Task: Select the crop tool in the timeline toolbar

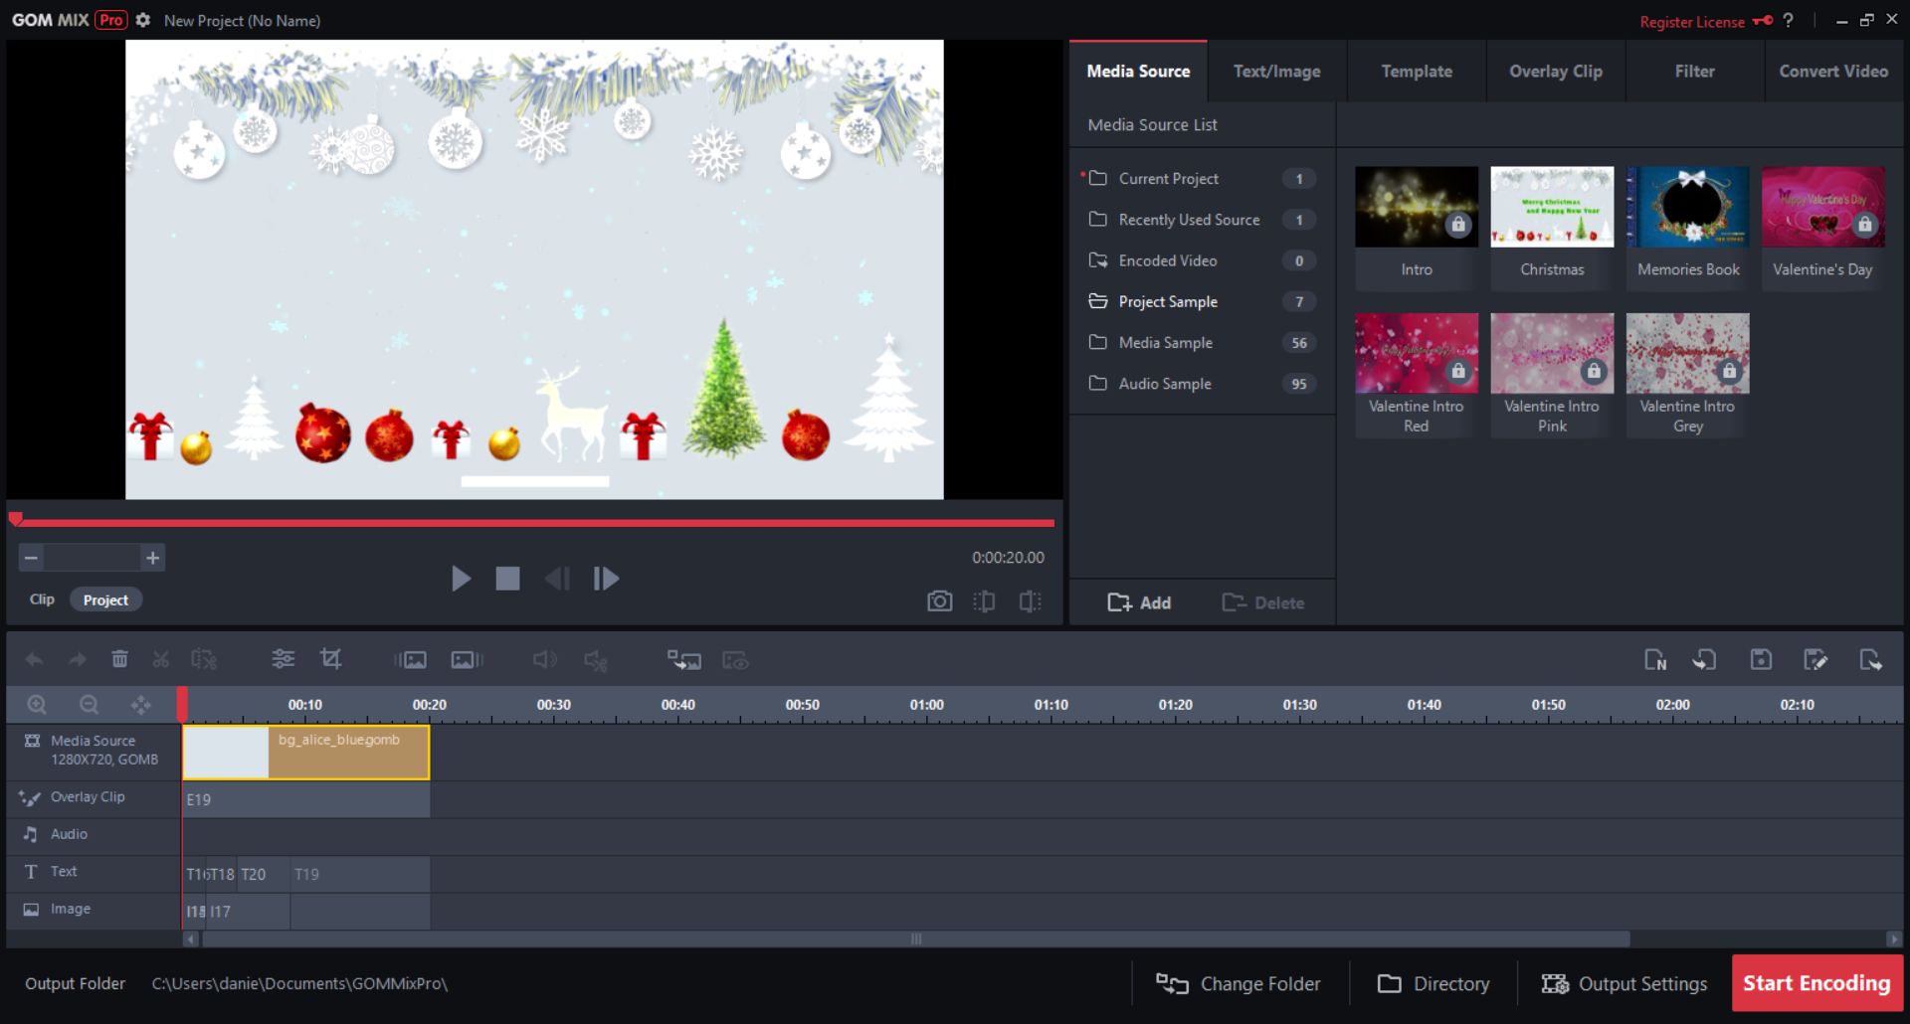Action: pyautogui.click(x=331, y=659)
